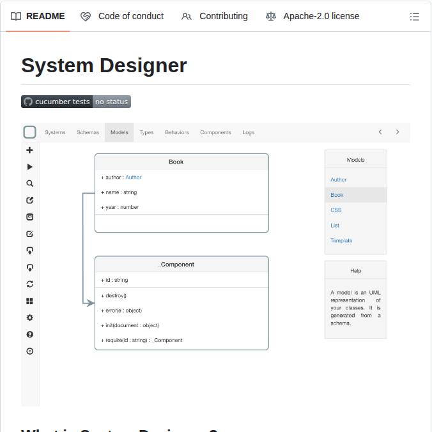The width and height of the screenshot is (432, 432).
Task: Click the right chevron navigation arrow
Action: click(x=397, y=132)
